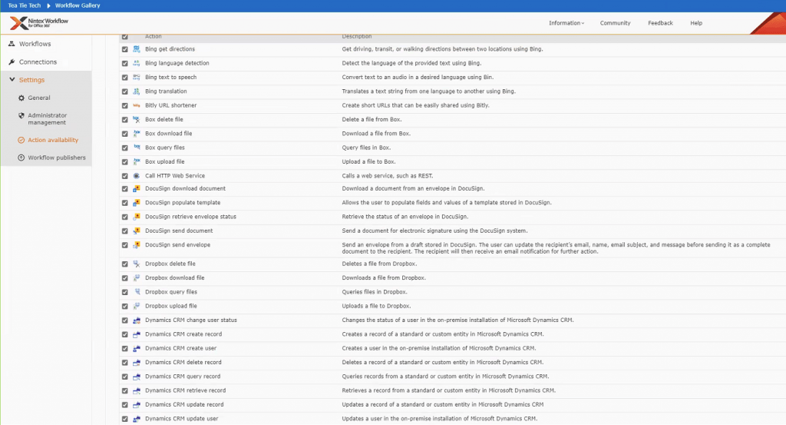Click the Dropbox download file action name
The image size is (786, 425).
click(174, 278)
